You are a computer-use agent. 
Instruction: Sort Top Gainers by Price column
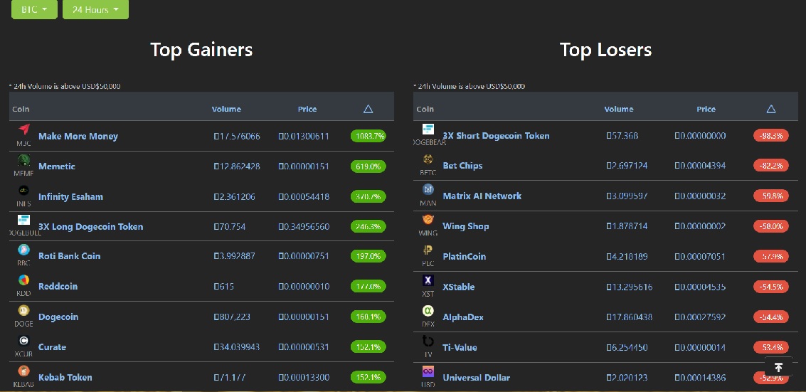pos(307,109)
